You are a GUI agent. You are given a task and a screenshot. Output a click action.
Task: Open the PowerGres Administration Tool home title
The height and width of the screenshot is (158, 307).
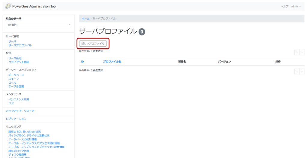click(x=34, y=7)
